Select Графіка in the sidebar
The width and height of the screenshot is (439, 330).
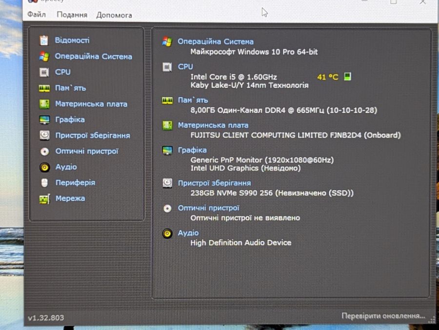tap(70, 120)
